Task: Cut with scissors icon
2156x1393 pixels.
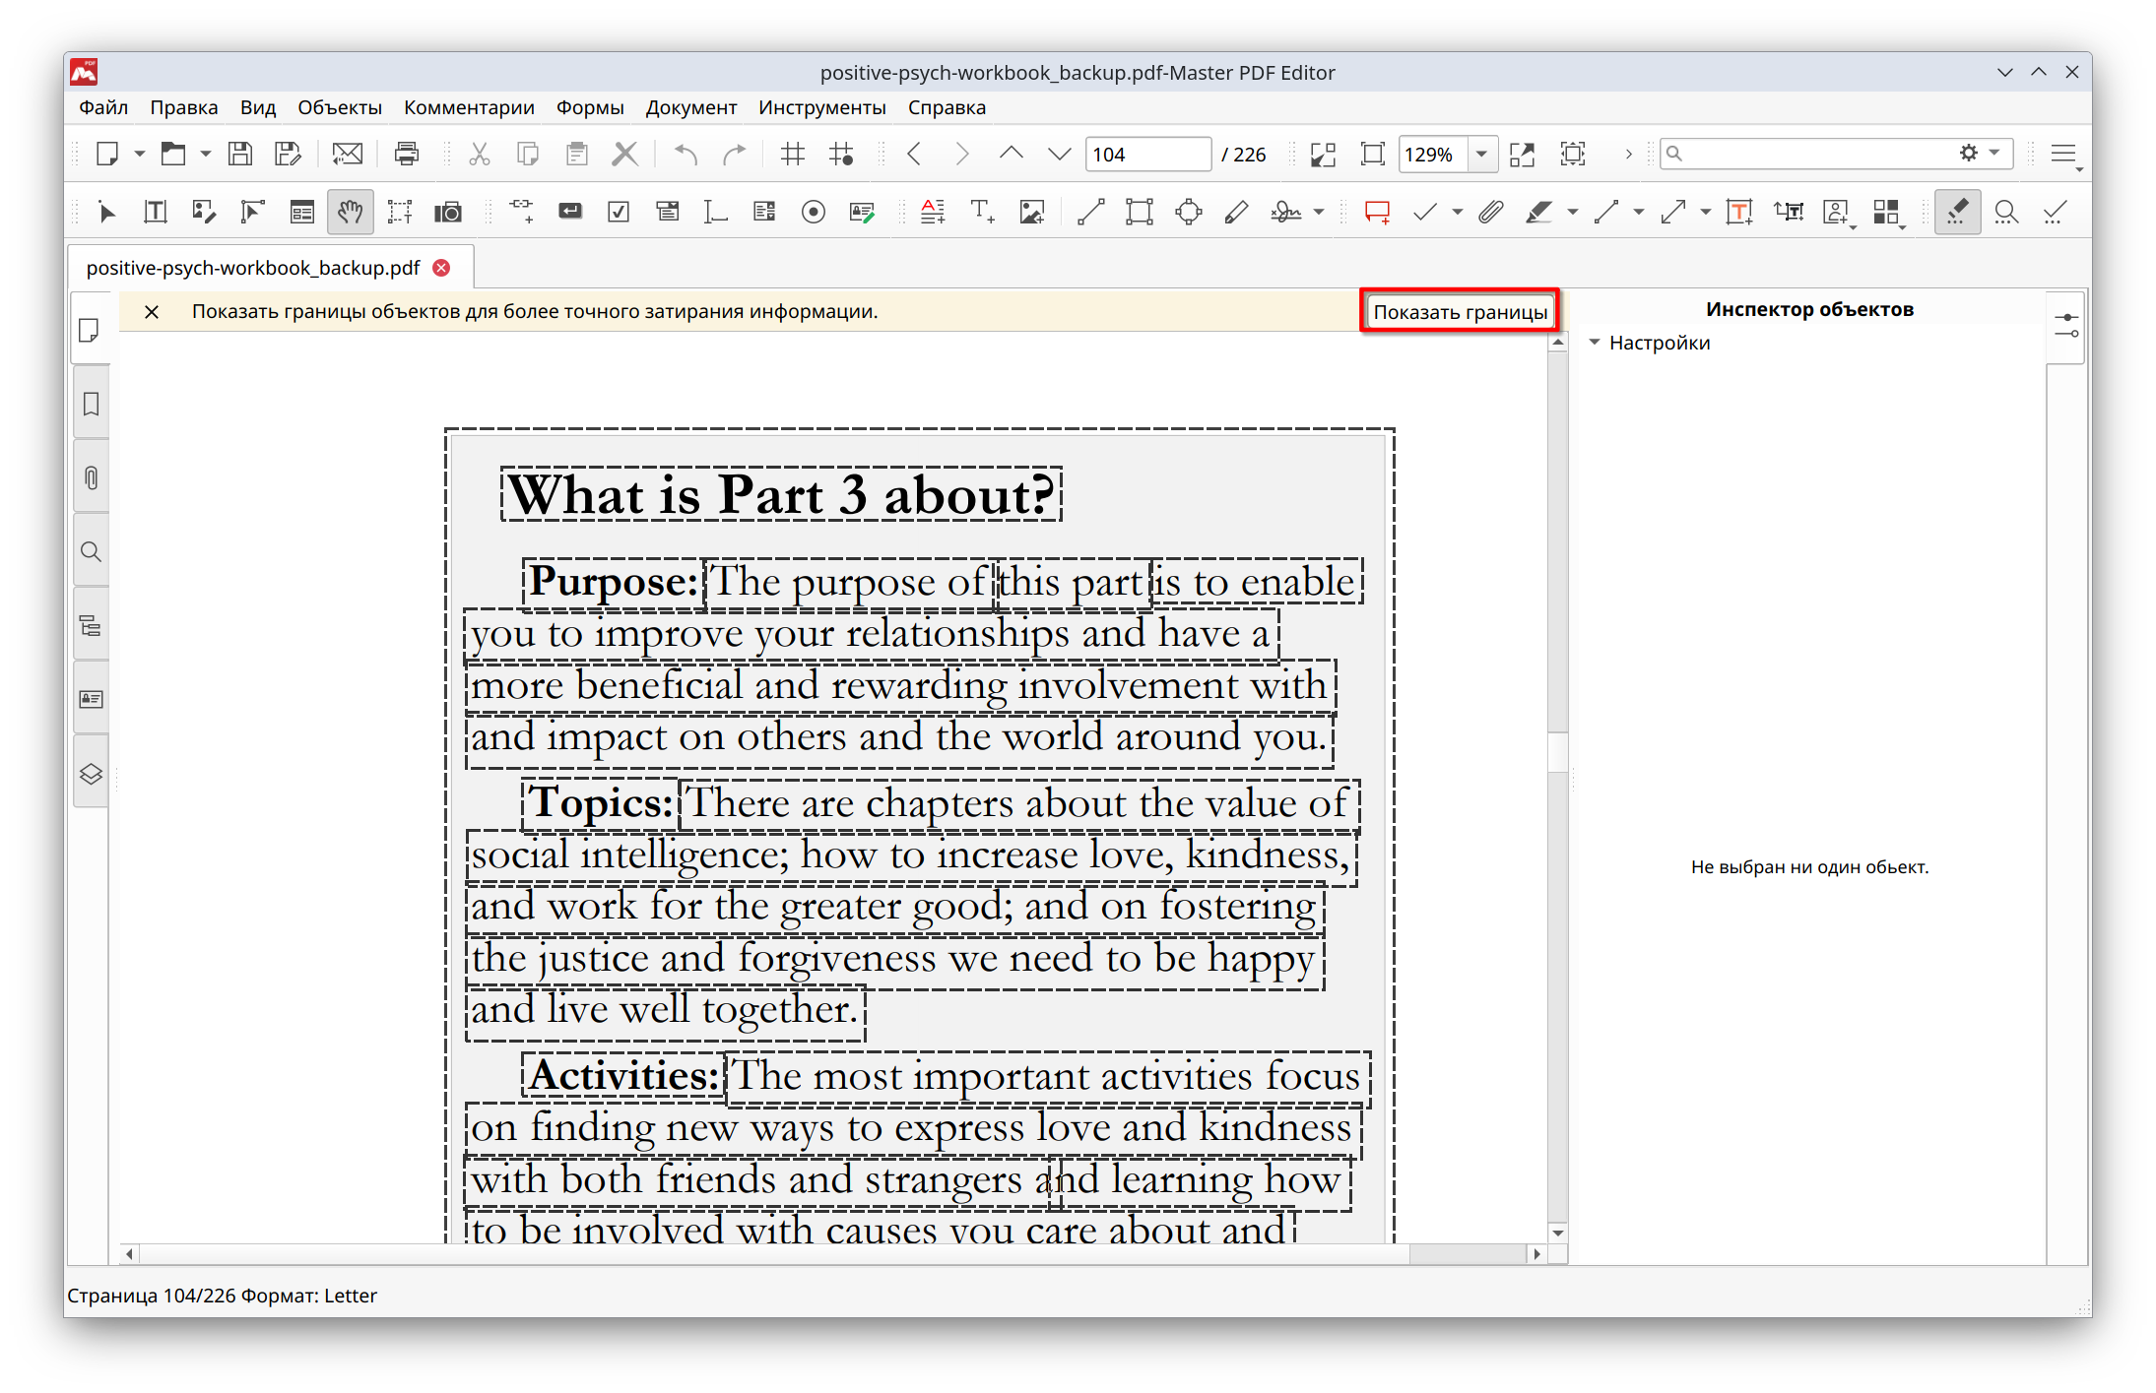Action: 479,154
